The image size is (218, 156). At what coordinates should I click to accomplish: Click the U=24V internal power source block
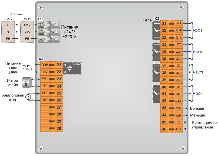point(72,68)
